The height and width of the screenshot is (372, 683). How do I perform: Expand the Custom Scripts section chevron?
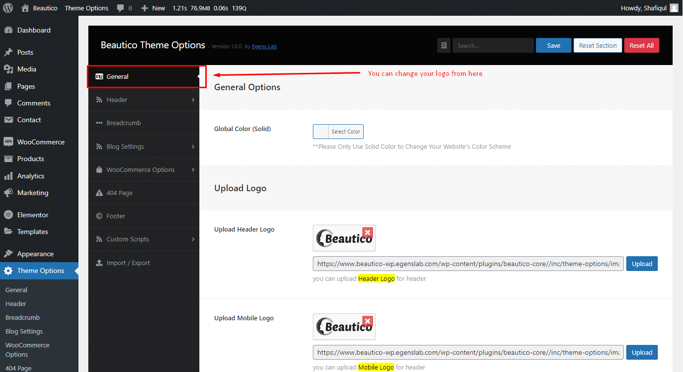193,239
